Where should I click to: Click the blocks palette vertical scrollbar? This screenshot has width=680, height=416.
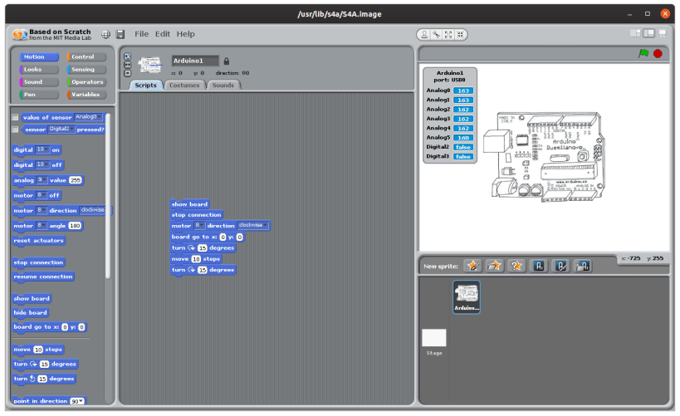pos(109,196)
